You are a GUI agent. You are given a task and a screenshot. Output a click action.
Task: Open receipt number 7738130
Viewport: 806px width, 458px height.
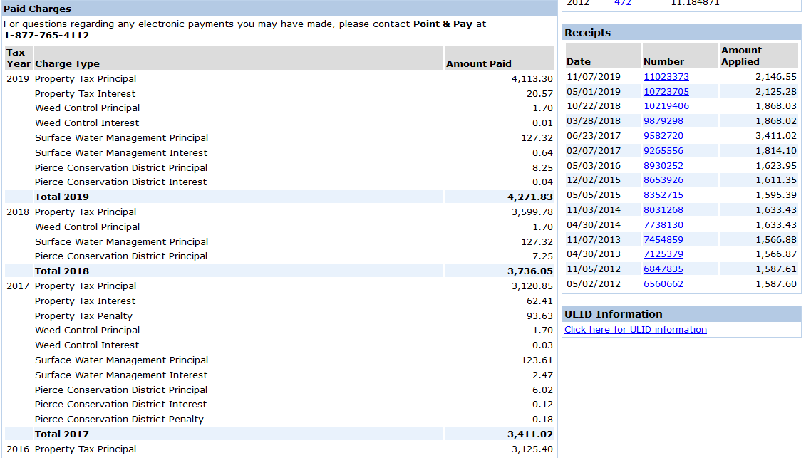pos(663,224)
